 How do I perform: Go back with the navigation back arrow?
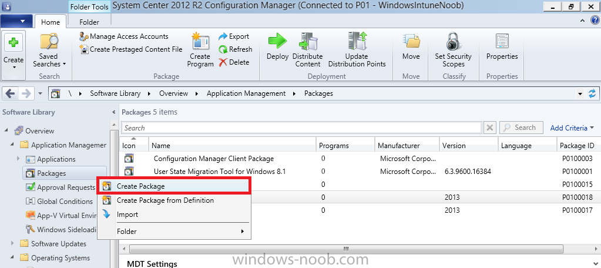click(11, 93)
